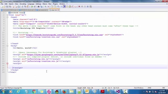Image resolution: width=168 pixels, height=94 pixels.
Task: Click the bootstrap-treeview.min.css link line
Action: click(47, 37)
